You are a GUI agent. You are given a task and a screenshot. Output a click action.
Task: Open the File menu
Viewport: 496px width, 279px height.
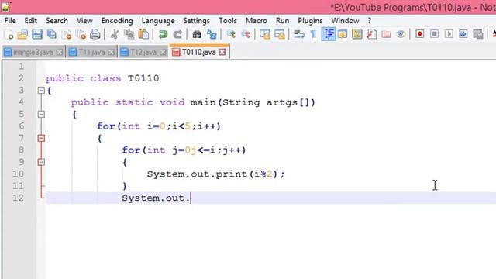[10, 21]
